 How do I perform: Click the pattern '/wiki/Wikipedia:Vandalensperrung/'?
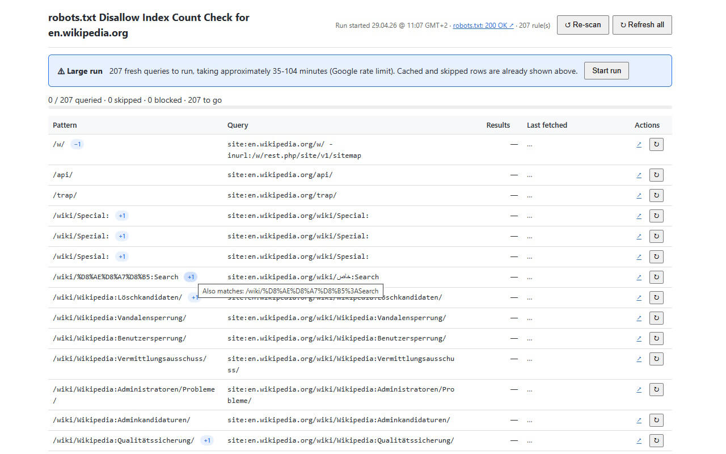120,318
